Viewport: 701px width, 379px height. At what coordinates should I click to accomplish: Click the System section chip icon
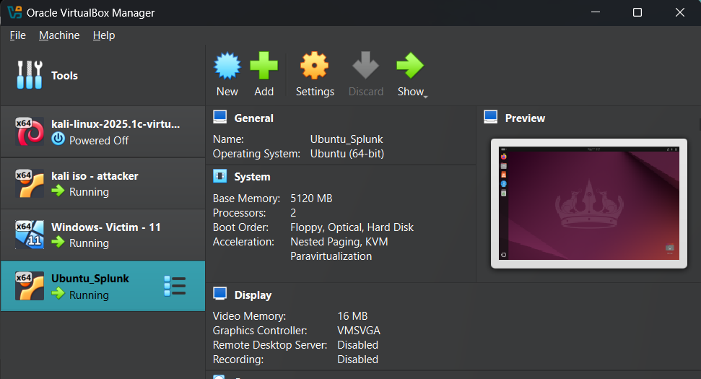click(x=220, y=175)
